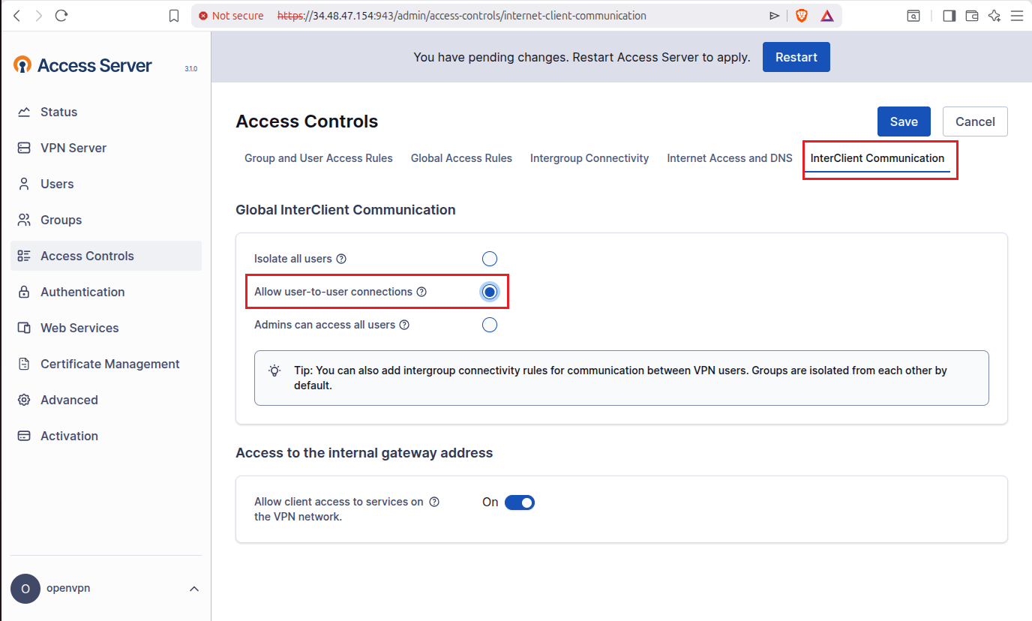Click the pending changes banner message

582,57
